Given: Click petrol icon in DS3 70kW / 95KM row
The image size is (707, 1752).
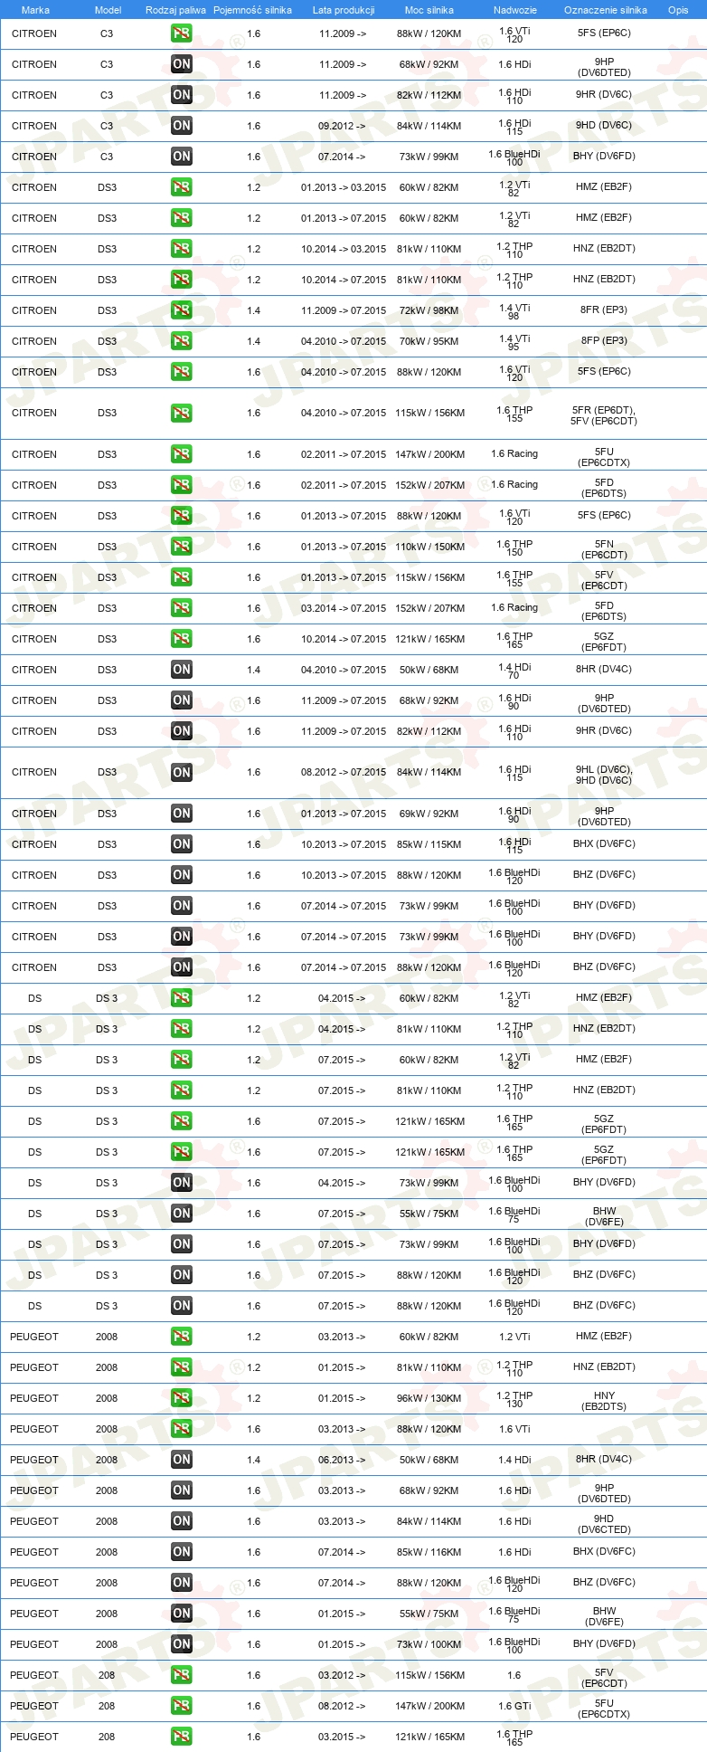Looking at the screenshot, I should tap(182, 341).
